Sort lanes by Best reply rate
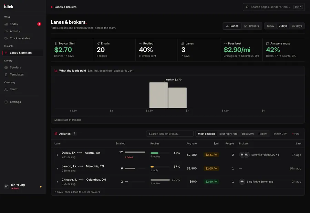Image resolution: width=310 pixels, height=213 pixels. coord(228,134)
